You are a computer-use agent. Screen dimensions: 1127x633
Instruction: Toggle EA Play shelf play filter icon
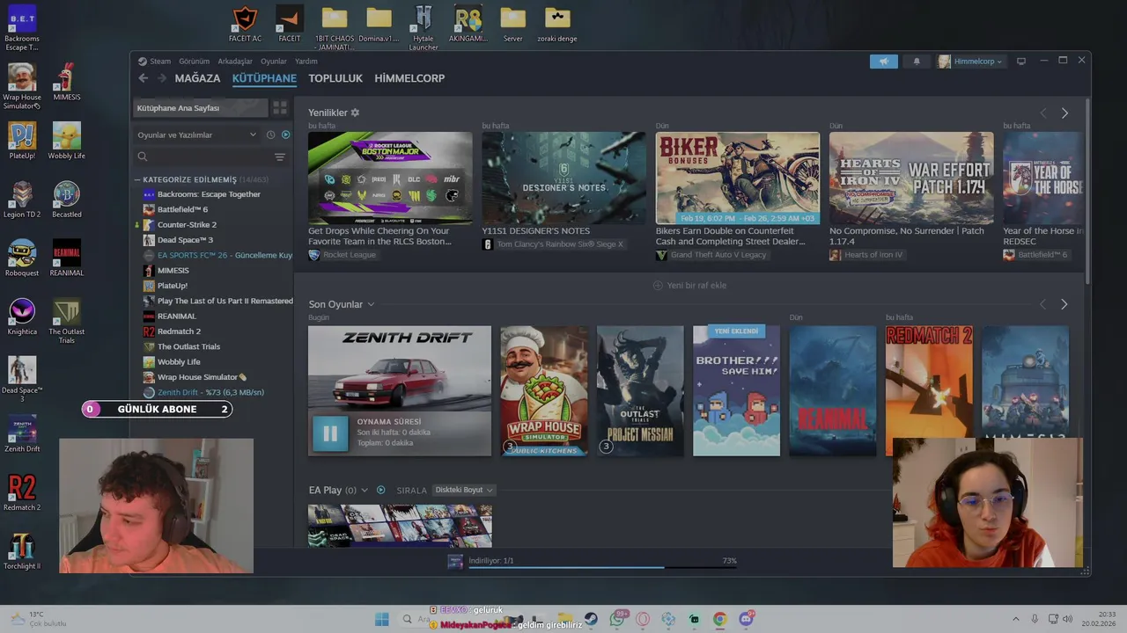pos(380,490)
